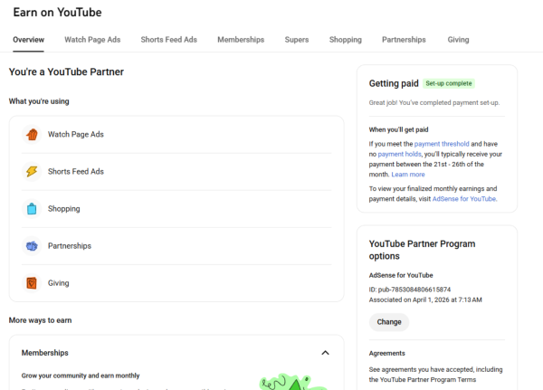Click the 'When you'll get paid' heading
This screenshot has height=390, width=543.
(398, 129)
